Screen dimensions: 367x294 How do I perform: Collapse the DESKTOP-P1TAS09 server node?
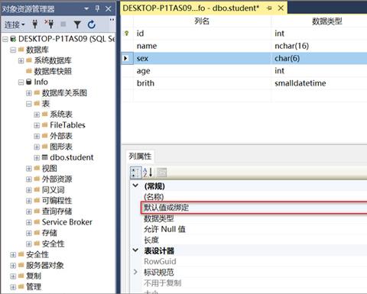tap(5, 39)
